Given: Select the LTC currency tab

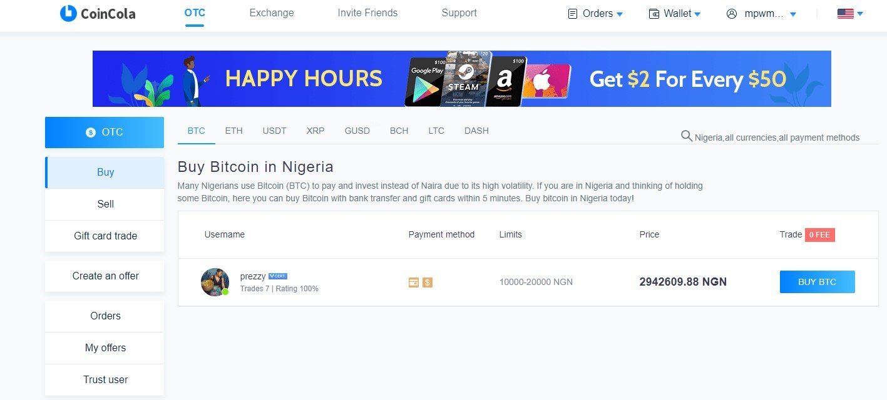Looking at the screenshot, I should (436, 131).
